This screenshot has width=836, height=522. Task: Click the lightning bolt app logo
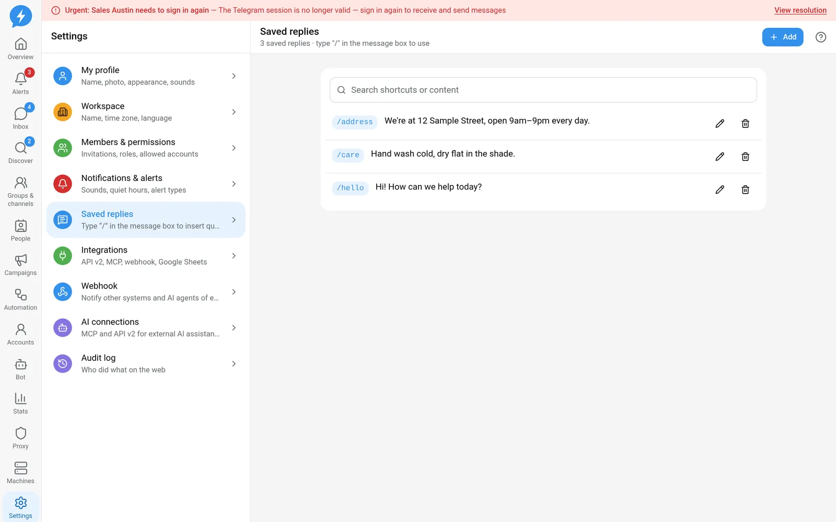click(21, 16)
